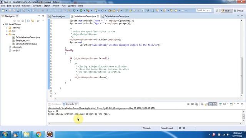
Task: Click the Last Edit Location toolbar icon
Action: click(171, 10)
